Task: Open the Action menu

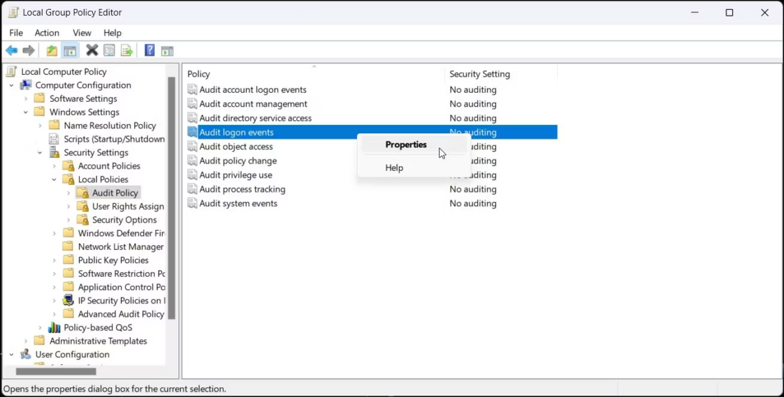Action: pos(47,32)
